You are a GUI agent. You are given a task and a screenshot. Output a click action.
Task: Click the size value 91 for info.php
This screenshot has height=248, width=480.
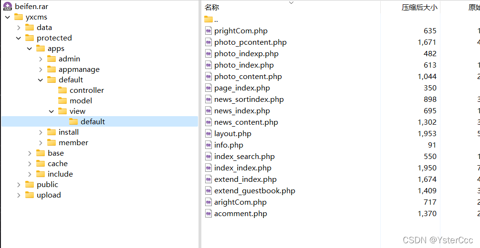pyautogui.click(x=432, y=145)
